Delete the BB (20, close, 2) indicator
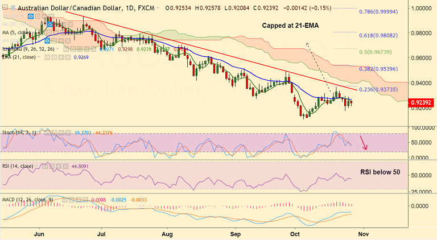This screenshot has width=437, height=240. click(70, 24)
